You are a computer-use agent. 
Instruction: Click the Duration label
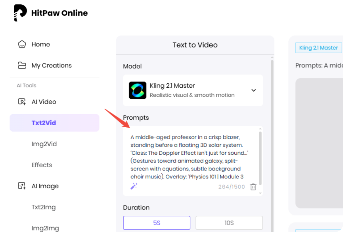coord(136,207)
